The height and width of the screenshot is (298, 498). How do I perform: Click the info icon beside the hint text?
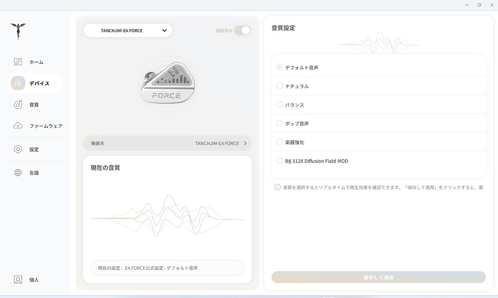coord(278,187)
